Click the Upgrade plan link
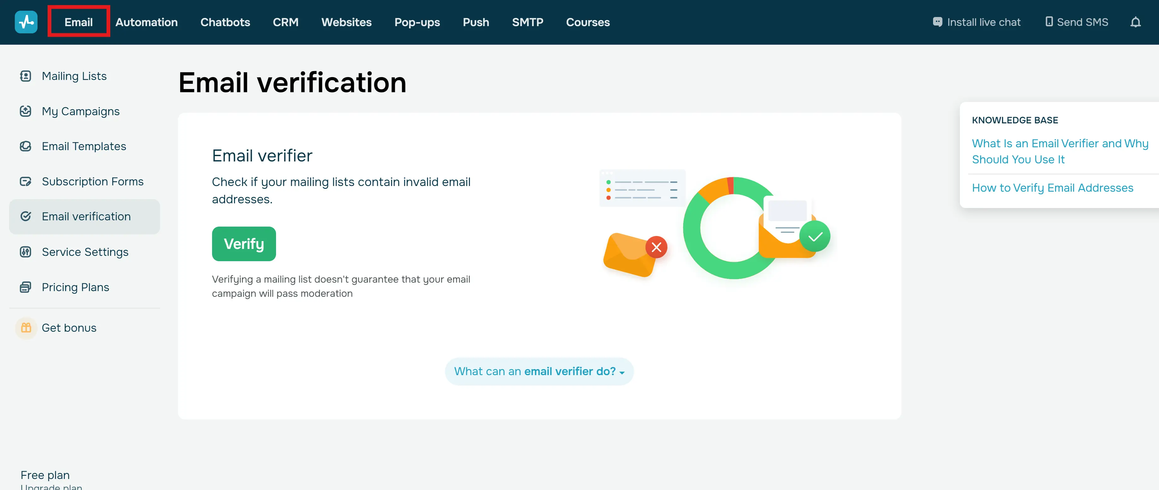Screen dimensions: 1159x490 (x=51, y=487)
